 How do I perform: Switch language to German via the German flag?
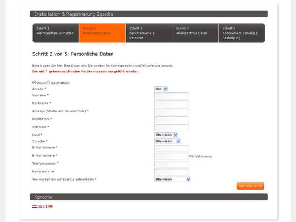coord(50,207)
